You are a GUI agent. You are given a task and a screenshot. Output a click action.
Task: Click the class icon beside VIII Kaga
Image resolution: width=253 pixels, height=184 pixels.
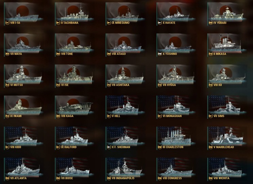pos(58,116)
